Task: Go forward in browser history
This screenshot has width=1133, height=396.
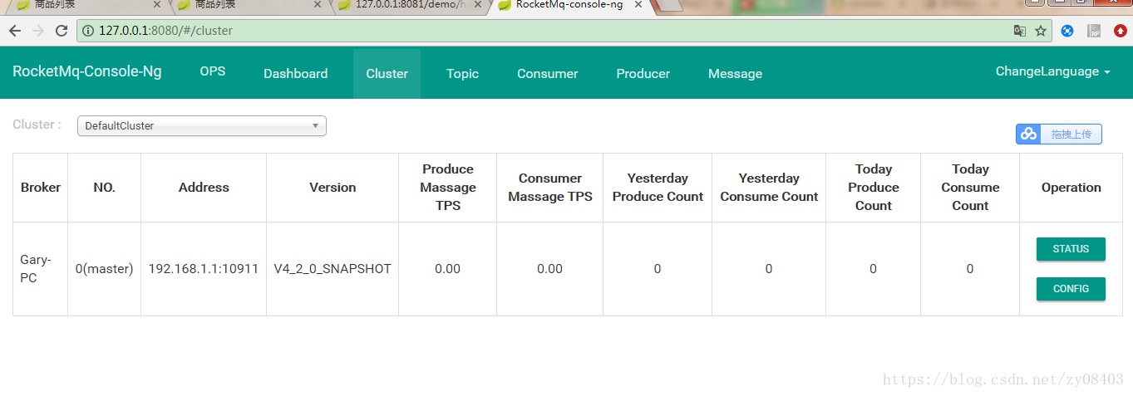Action: pos(38,31)
